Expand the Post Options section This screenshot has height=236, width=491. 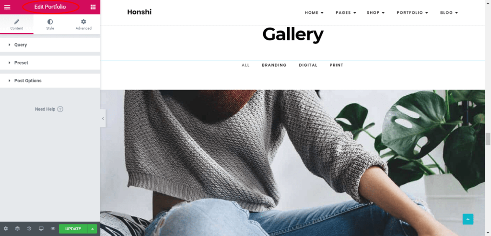(x=50, y=80)
